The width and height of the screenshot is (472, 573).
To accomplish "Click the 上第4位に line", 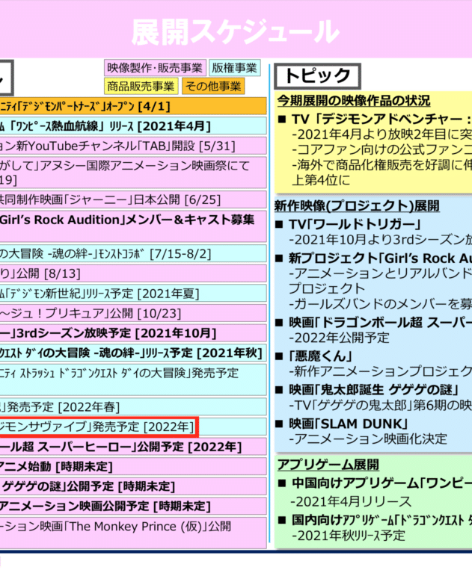I will pos(321,180).
